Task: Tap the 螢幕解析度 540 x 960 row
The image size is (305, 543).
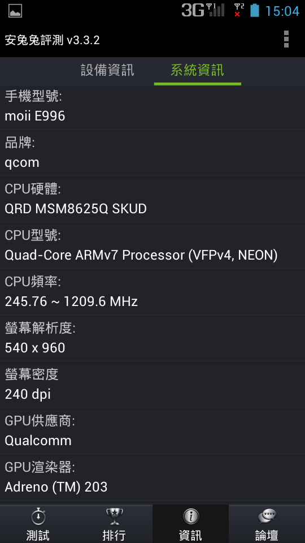Action: click(x=152, y=339)
